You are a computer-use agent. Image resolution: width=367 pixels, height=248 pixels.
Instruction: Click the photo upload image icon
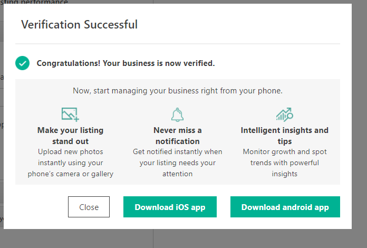pos(70,115)
